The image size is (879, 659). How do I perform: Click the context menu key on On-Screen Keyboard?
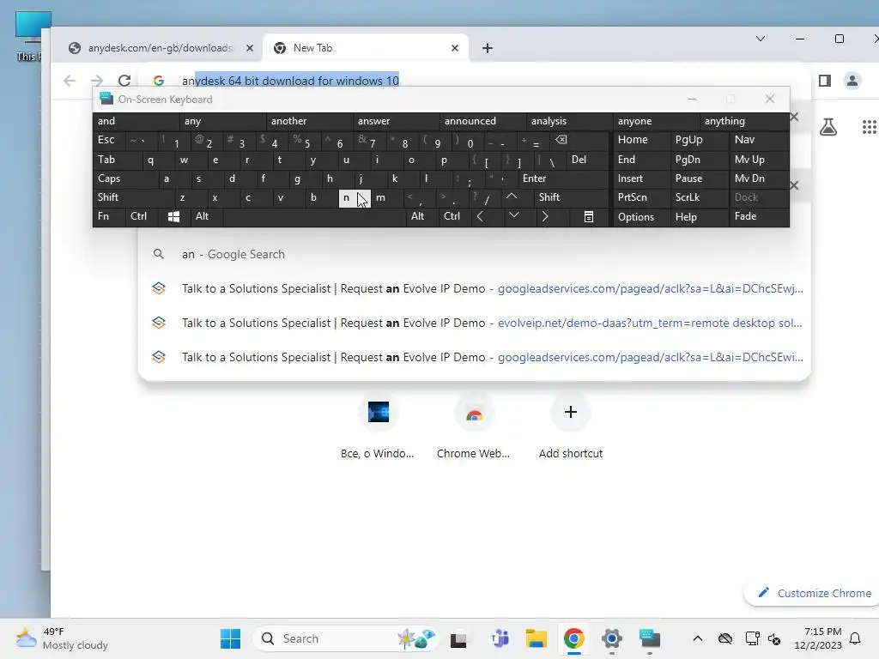pyautogui.click(x=589, y=216)
